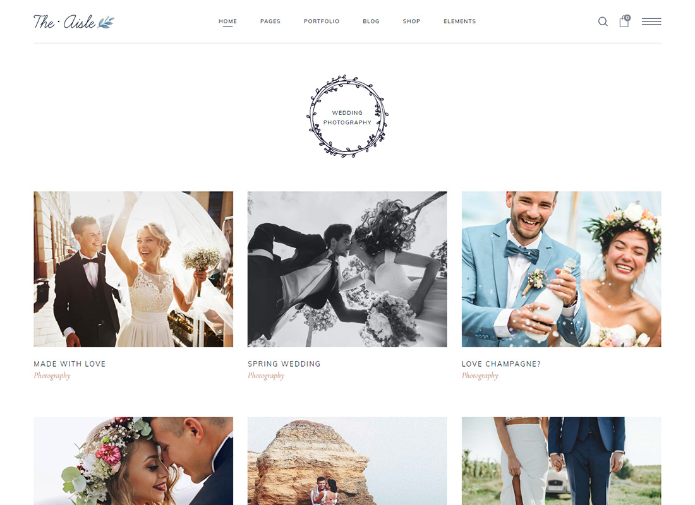Open the groom in blue suit photo
Screen dimensions: 695x505
561,269
